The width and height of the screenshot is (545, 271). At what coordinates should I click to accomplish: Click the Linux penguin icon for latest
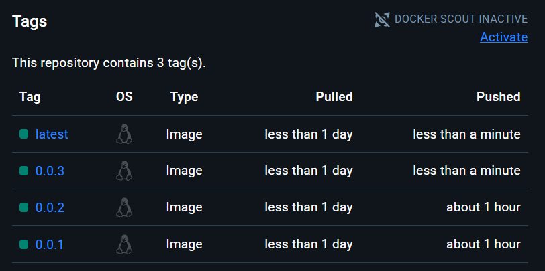(123, 134)
